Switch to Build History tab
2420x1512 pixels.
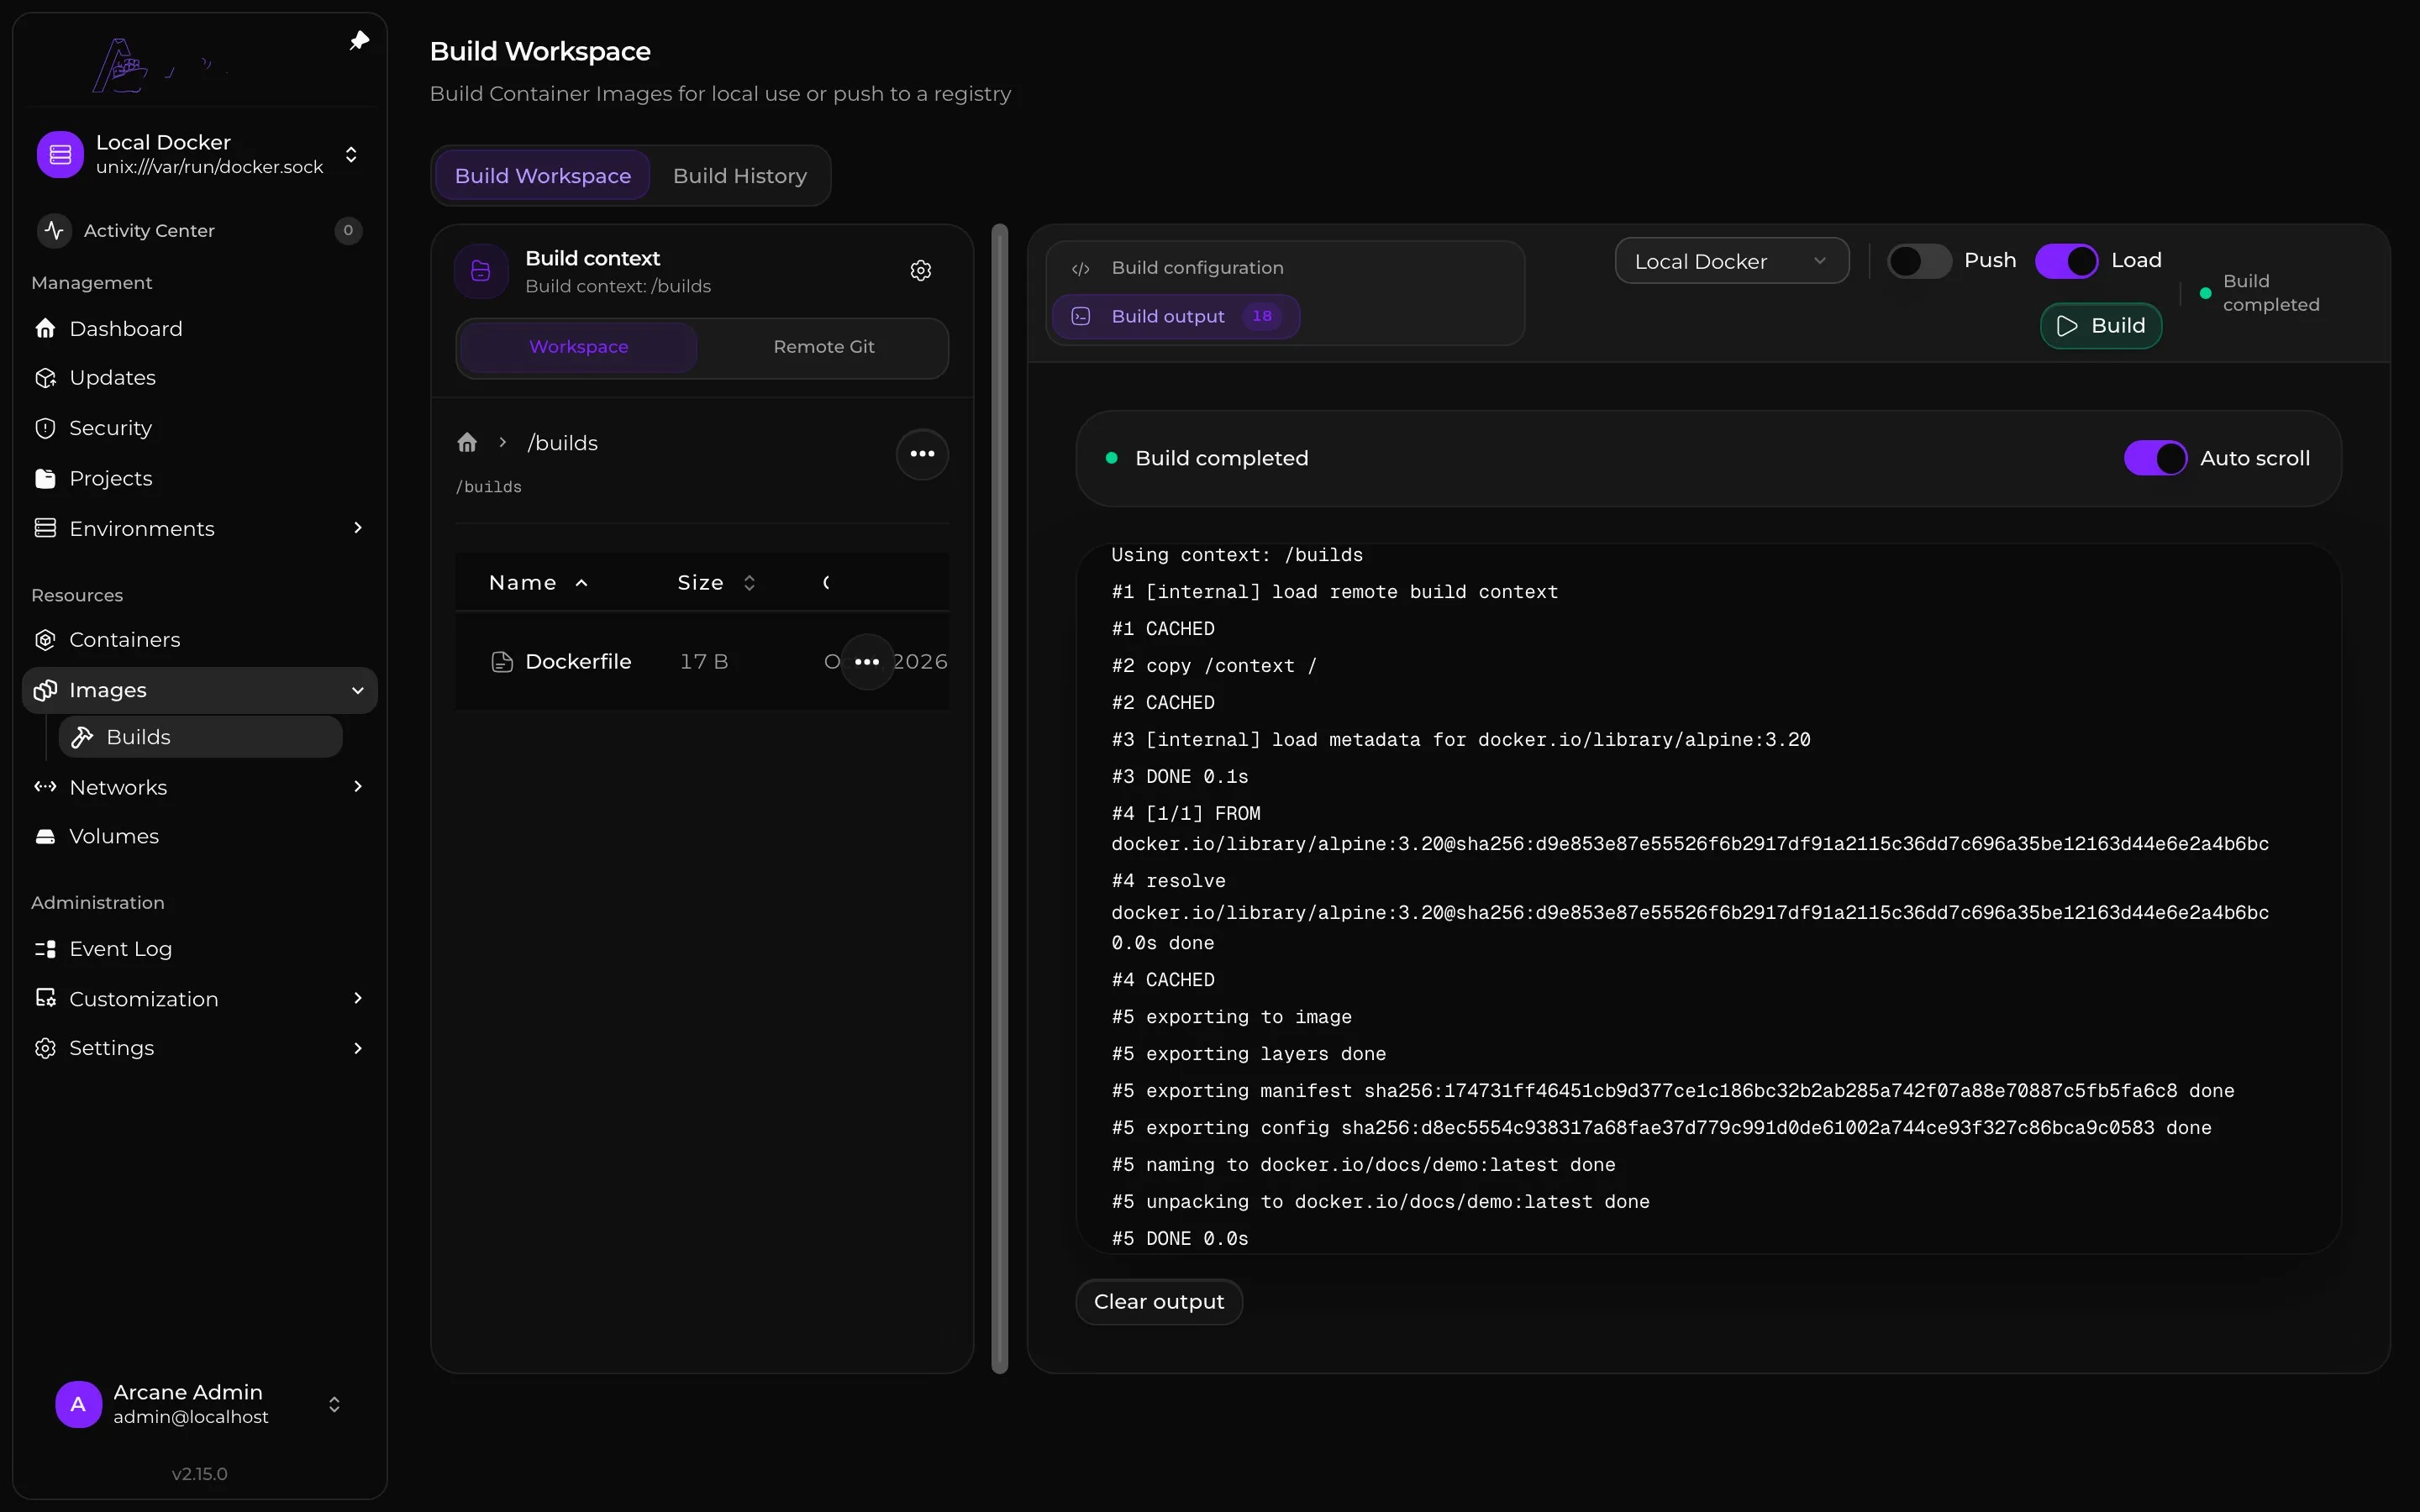tap(739, 176)
